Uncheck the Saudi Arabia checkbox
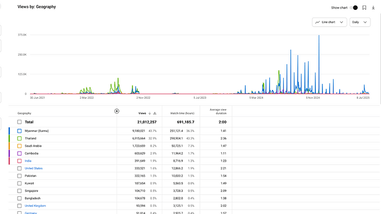381x214 pixels. 19,146
